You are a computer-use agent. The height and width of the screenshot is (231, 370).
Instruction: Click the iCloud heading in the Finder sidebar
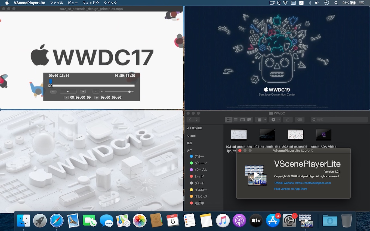[191, 136]
